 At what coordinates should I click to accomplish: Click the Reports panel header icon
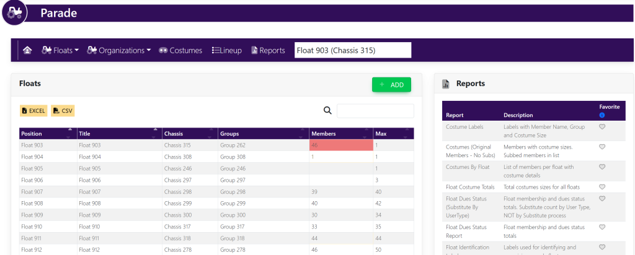[446, 84]
